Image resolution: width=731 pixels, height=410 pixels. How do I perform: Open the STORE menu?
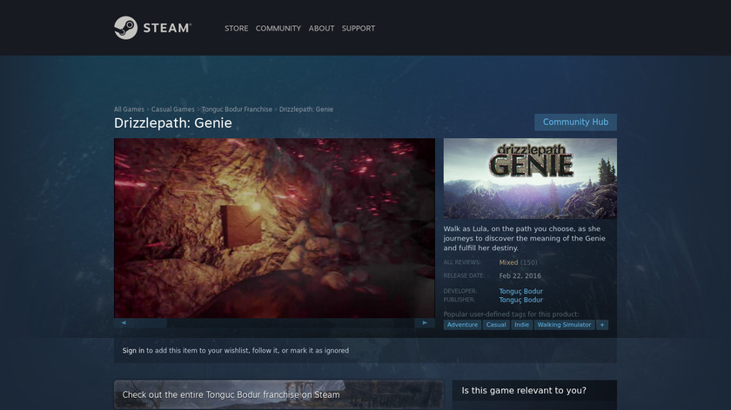(x=237, y=29)
